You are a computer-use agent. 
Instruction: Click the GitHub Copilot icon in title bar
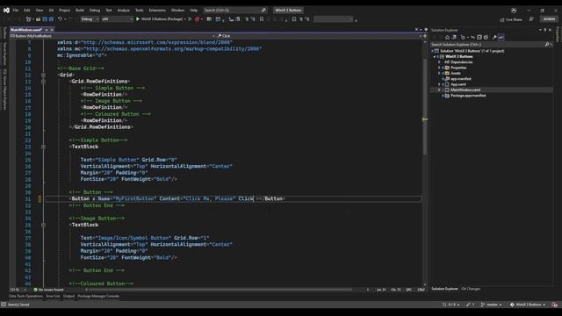(514, 11)
